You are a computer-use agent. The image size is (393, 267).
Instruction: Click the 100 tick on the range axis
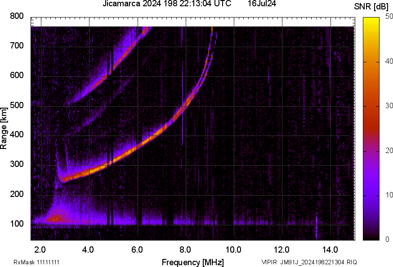[x=17, y=224]
